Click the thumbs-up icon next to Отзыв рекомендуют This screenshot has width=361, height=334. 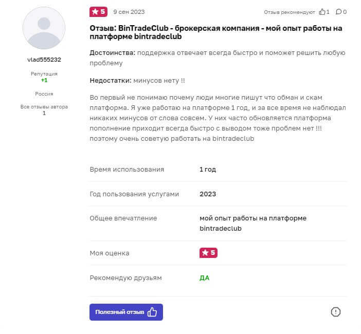pos(322,12)
